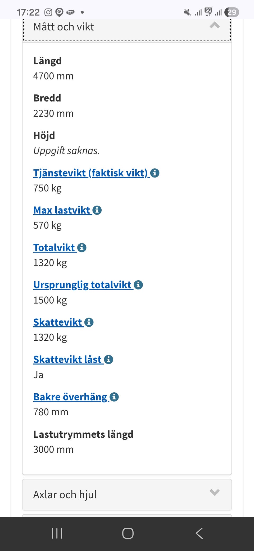Viewport: 254px width, 551px height.
Task: Tap the Axlar och hjul chevron arrow
Action: (215, 492)
